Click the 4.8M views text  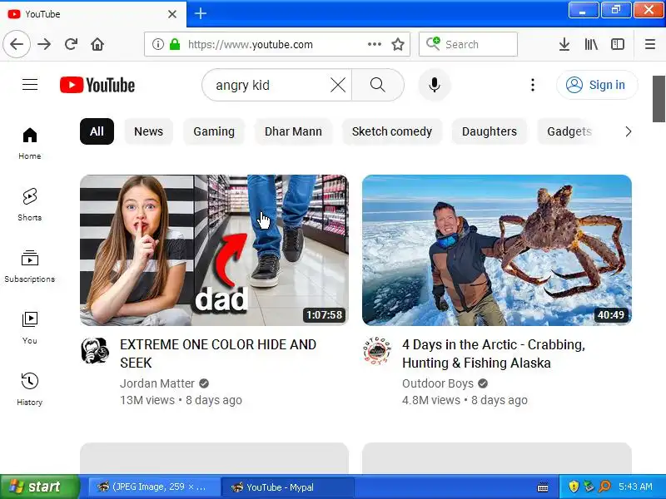tap(430, 400)
